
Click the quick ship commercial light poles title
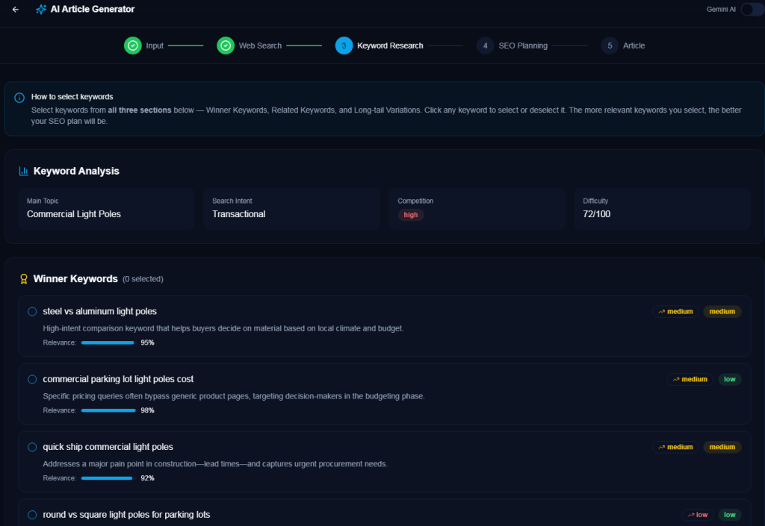coord(108,447)
